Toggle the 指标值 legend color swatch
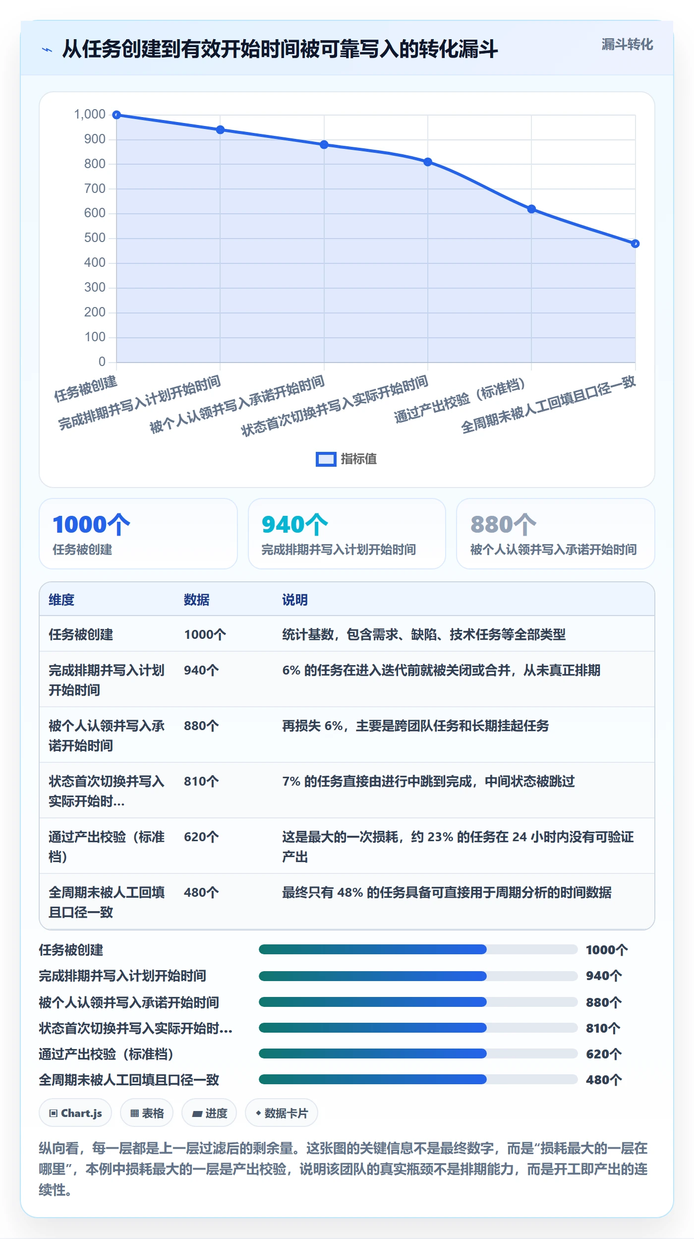The width and height of the screenshot is (694, 1239). [x=326, y=459]
